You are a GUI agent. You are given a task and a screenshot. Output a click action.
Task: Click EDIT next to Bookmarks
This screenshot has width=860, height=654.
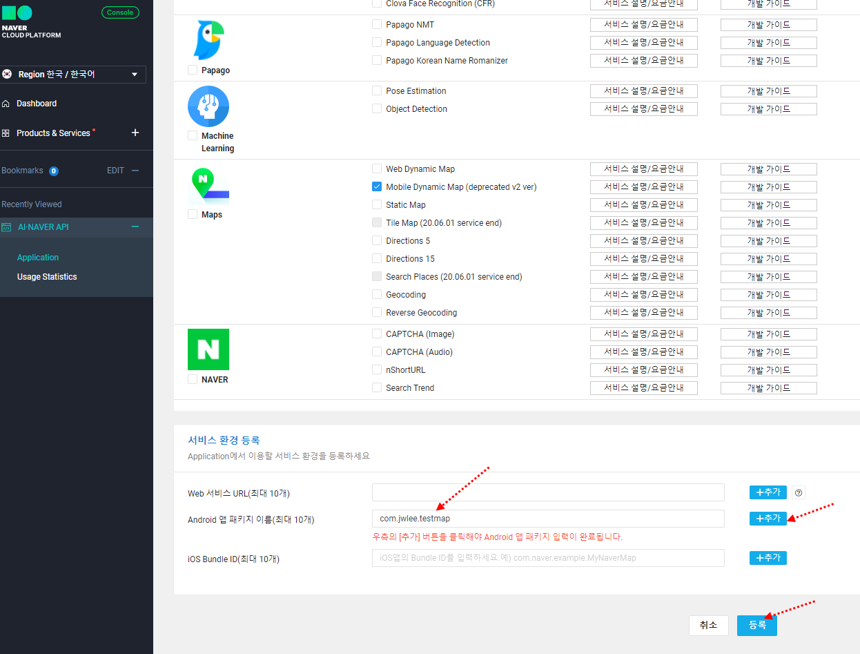coord(115,171)
